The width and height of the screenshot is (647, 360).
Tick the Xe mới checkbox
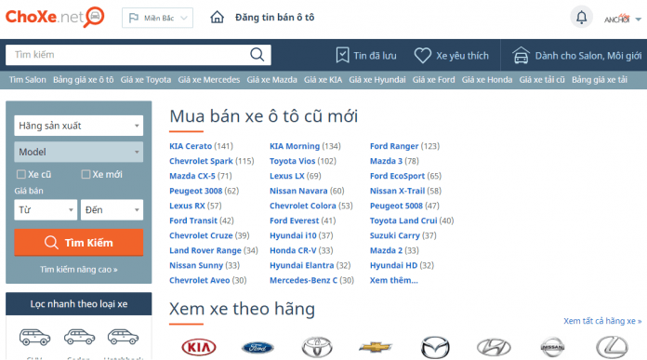pyautogui.click(x=86, y=174)
